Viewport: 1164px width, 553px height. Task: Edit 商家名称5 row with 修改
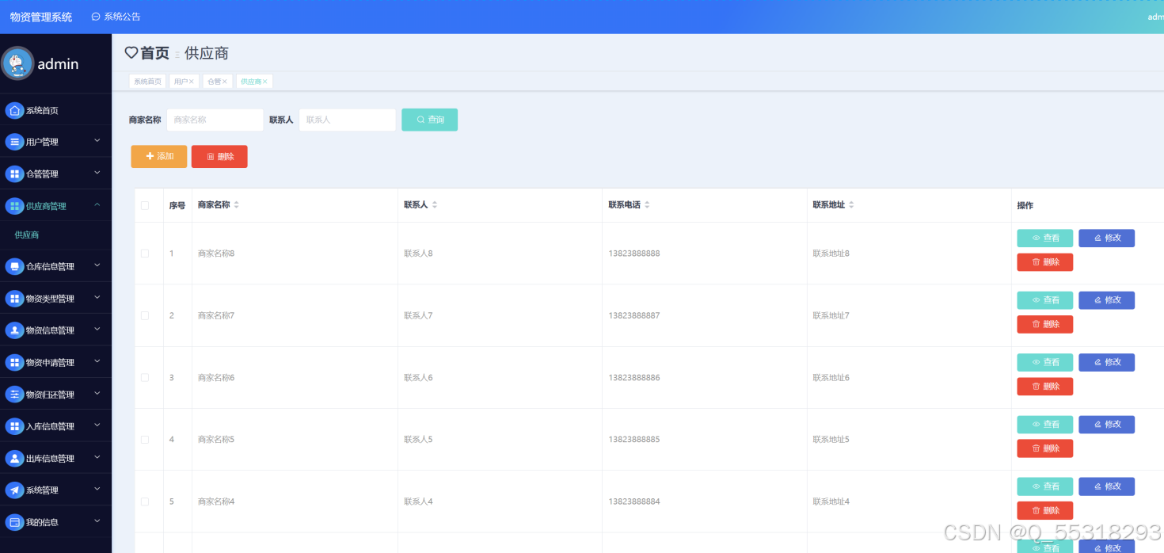pyautogui.click(x=1106, y=425)
